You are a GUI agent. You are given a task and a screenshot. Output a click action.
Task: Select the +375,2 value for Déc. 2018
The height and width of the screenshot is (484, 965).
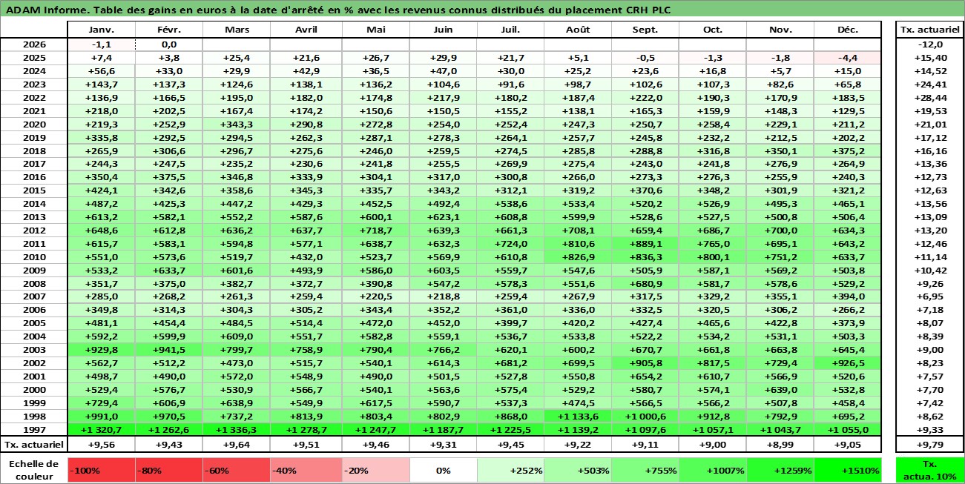848,151
